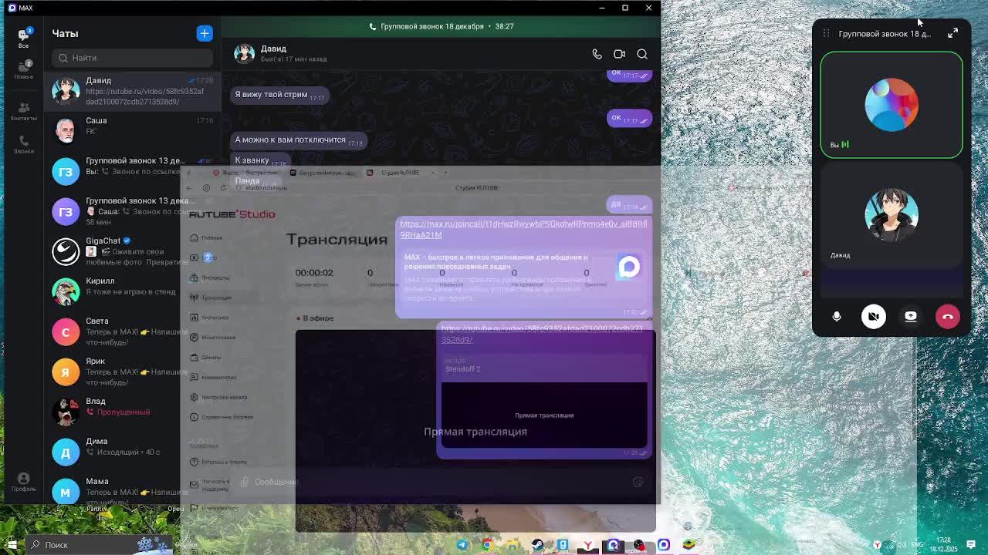Viewport: 988px width, 555px height.
Task: Open the Profile section in MAX sidebar
Action: click(23, 482)
